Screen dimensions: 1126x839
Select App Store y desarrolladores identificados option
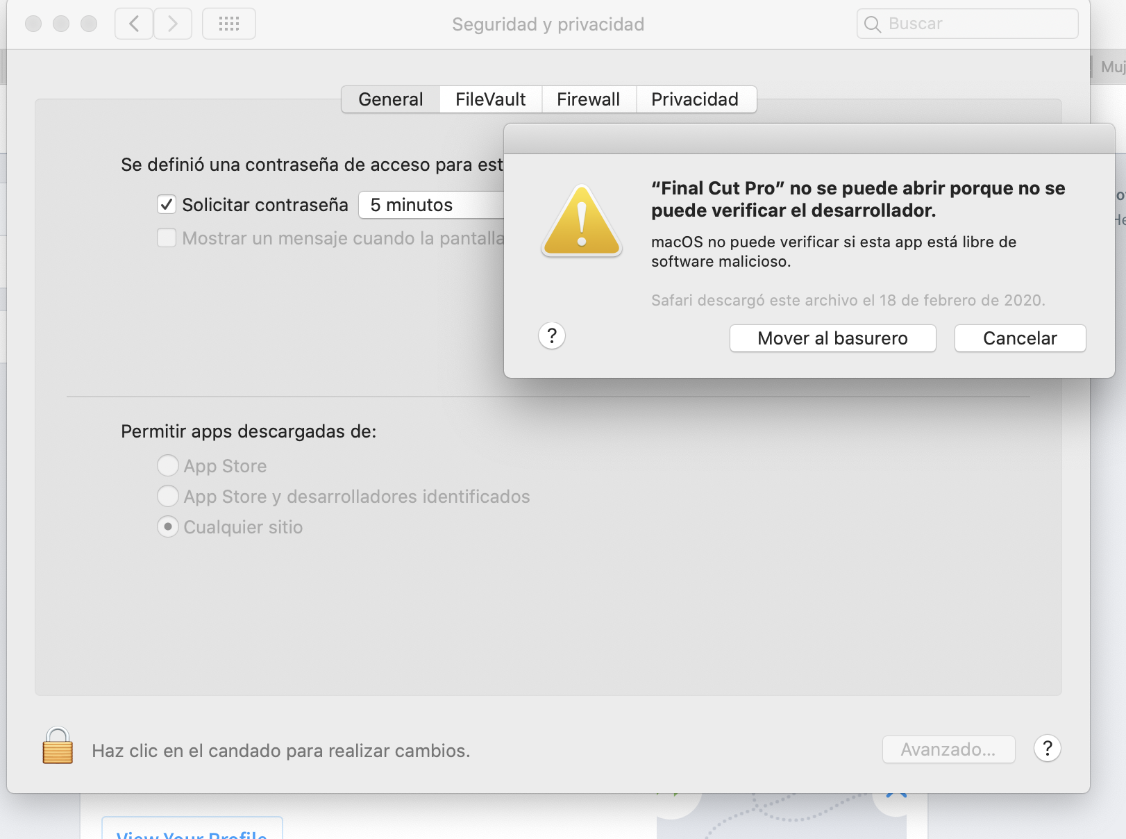(168, 496)
